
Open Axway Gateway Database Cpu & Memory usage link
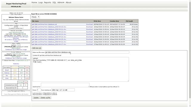16,58
